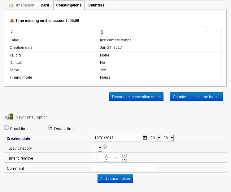
Task: Increase hours in Time to remove
Action: (x=106, y=156)
